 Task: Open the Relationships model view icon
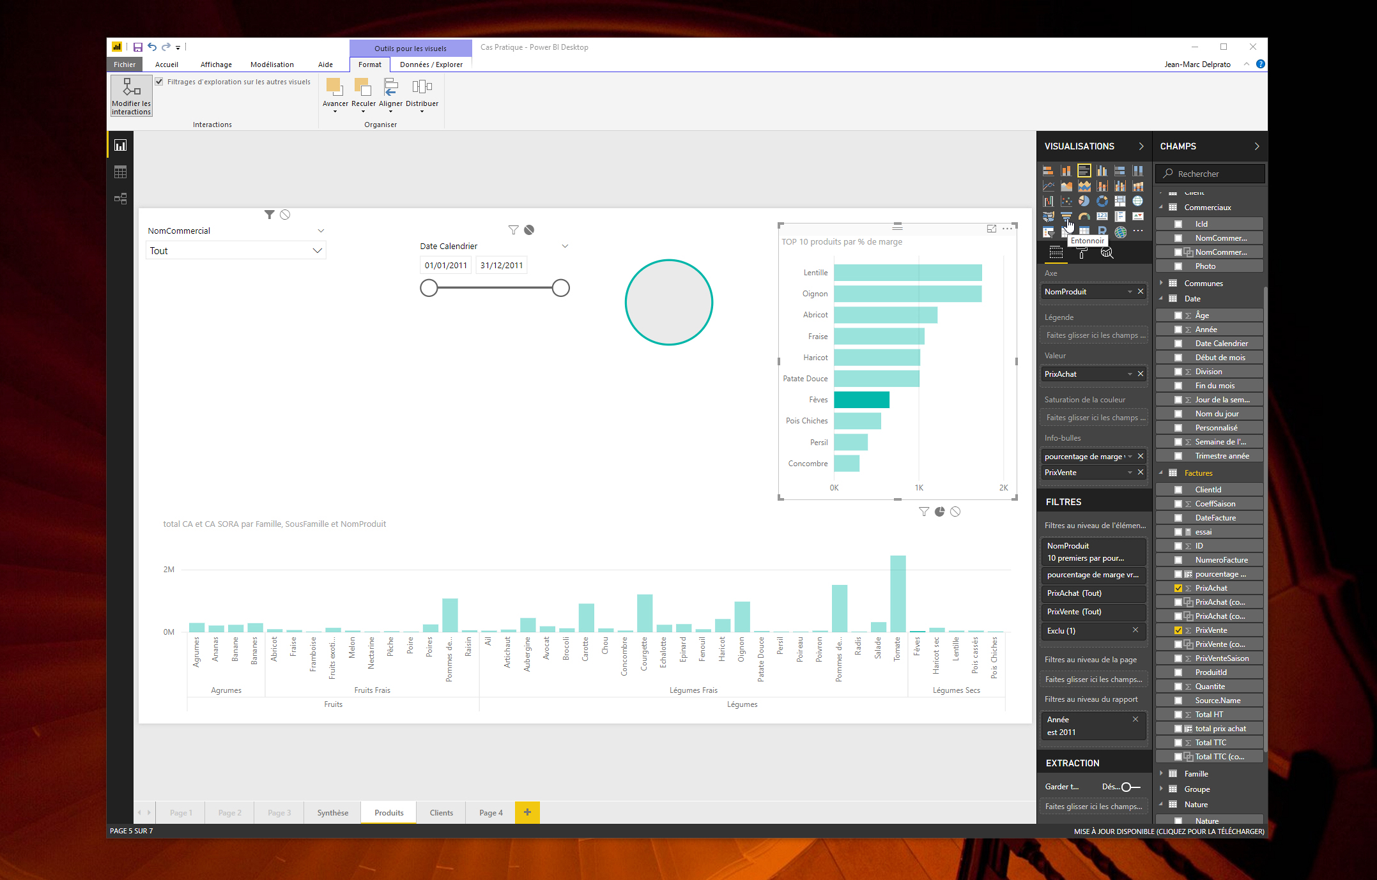120,199
